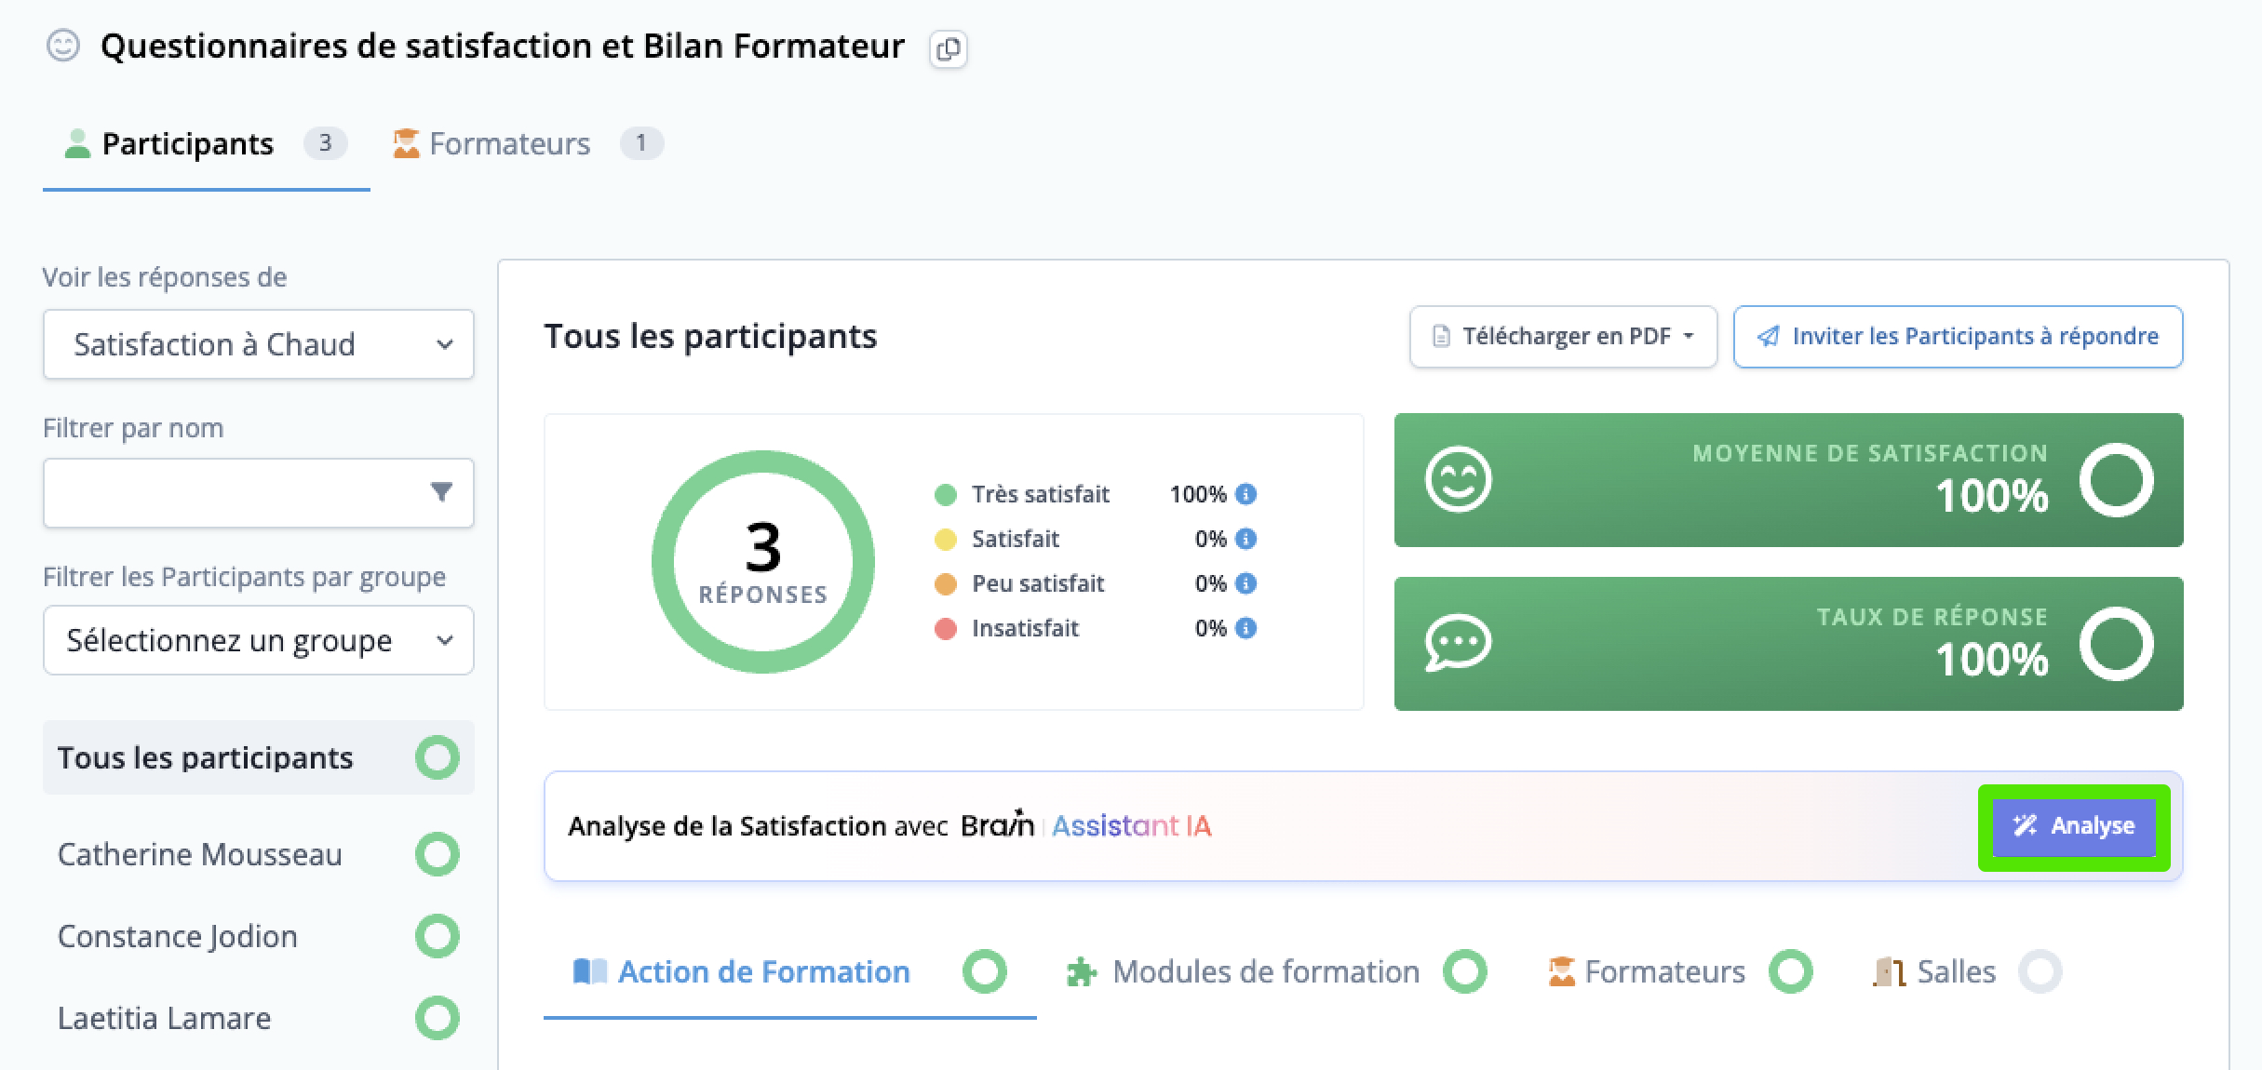
Task: Click the status ring beside Laetitia Lamare
Action: pos(438,1018)
